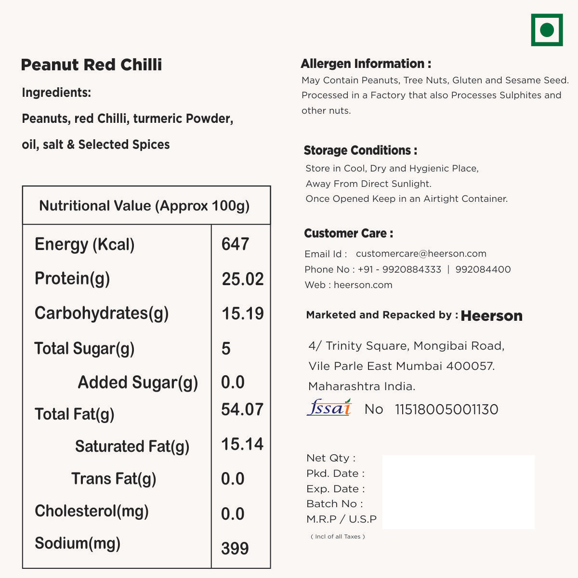Select the Sodium(mg) row label

(78, 543)
